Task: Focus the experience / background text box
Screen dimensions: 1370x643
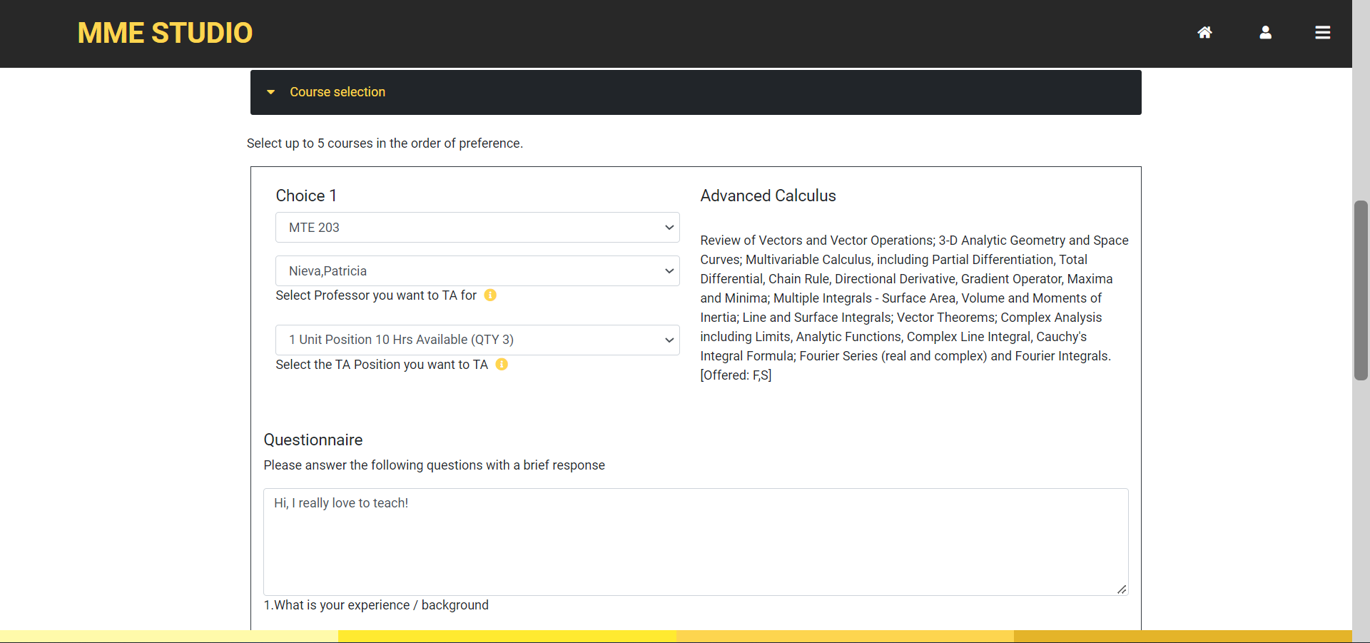Action: (695, 542)
